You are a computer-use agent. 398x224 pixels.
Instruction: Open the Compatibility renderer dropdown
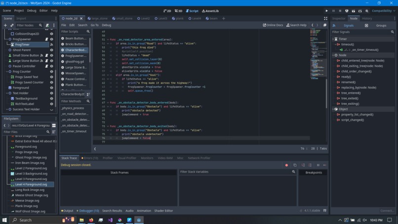click(x=383, y=11)
